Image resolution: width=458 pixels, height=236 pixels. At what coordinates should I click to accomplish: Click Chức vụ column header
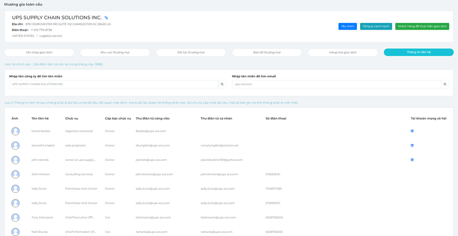[x=71, y=119]
